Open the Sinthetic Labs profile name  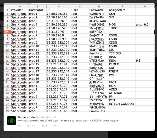click(26, 117)
